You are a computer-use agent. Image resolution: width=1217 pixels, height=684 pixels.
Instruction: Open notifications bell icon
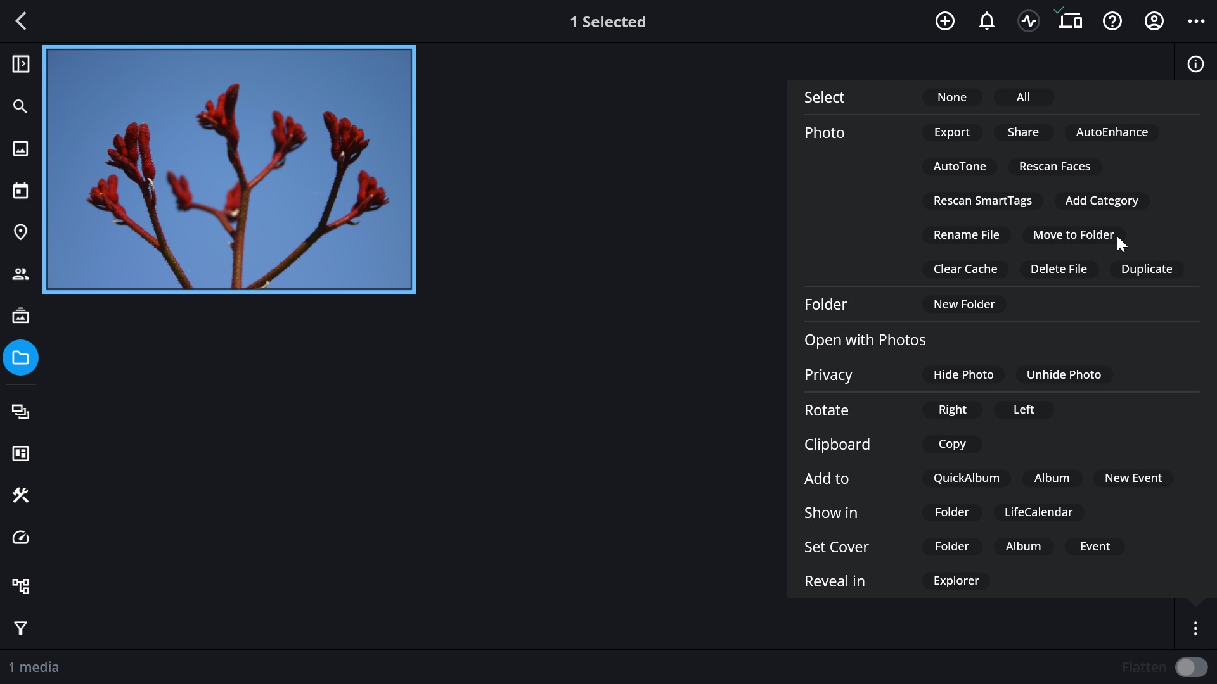[x=986, y=21]
